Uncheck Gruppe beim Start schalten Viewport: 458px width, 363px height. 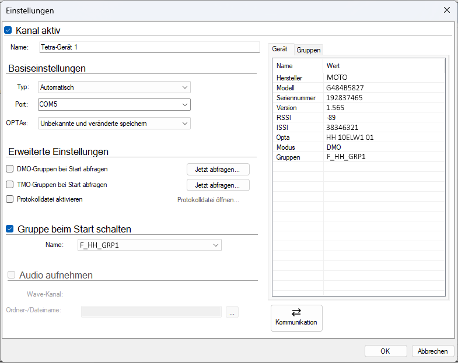pyautogui.click(x=10, y=229)
